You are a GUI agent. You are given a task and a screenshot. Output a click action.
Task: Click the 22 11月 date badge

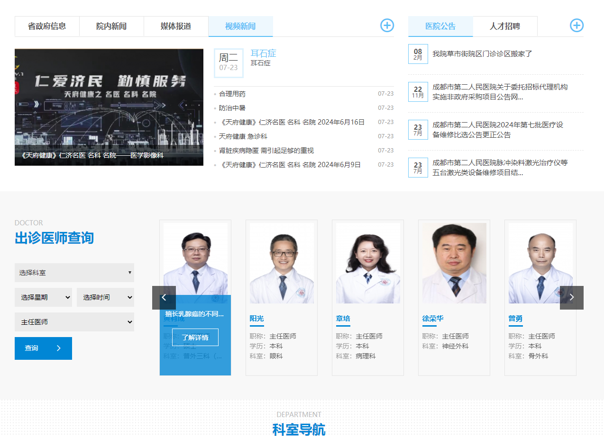pos(418,92)
